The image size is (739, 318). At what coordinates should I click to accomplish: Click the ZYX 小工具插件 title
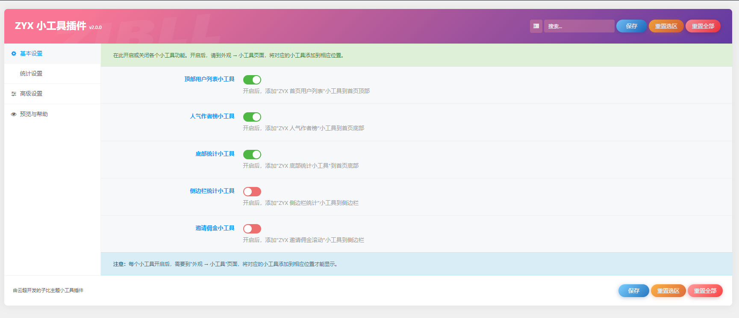point(50,26)
